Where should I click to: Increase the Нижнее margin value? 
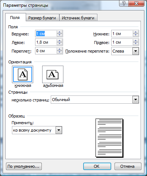tap(135, 32)
